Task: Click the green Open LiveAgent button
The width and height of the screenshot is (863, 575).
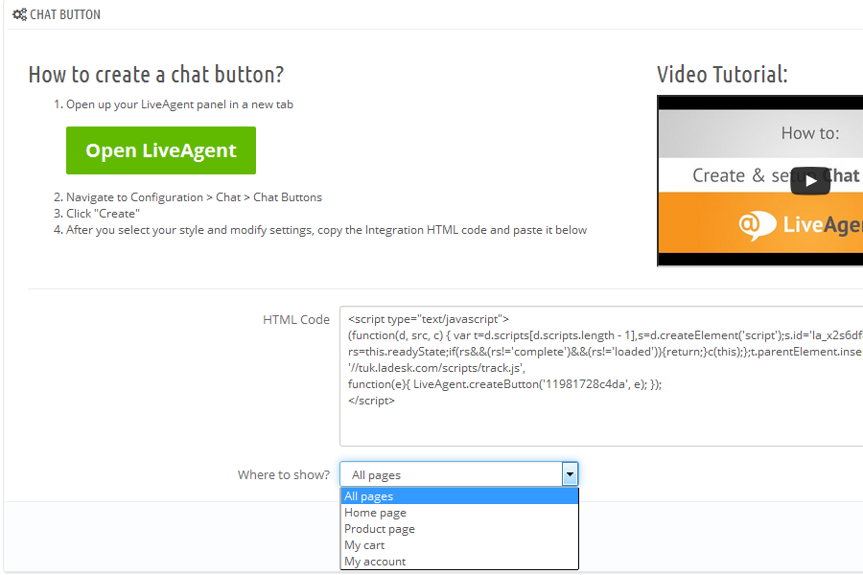Action: point(161,150)
